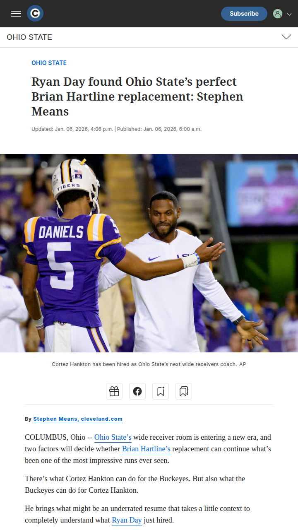Follow the Ohio State's text link
This screenshot has height=530, width=298.
113,437
